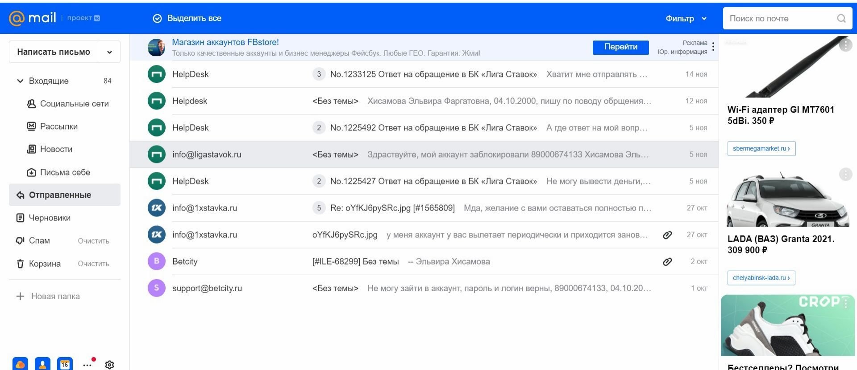Image resolution: width=857 pixels, height=370 pixels.
Task: Open the Черновики folder
Action: tap(50, 218)
